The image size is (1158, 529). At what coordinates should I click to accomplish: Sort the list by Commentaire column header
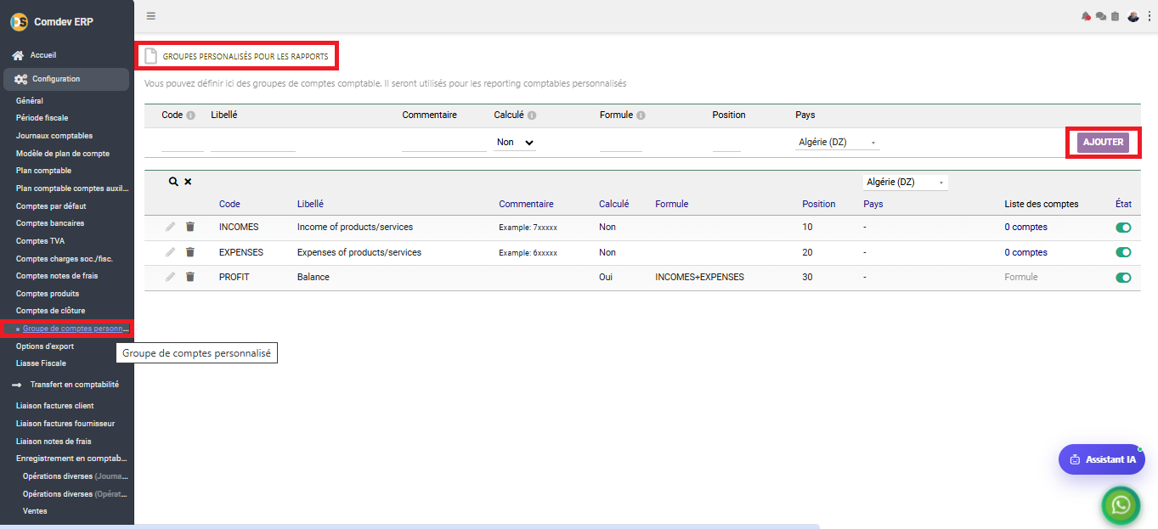click(526, 204)
